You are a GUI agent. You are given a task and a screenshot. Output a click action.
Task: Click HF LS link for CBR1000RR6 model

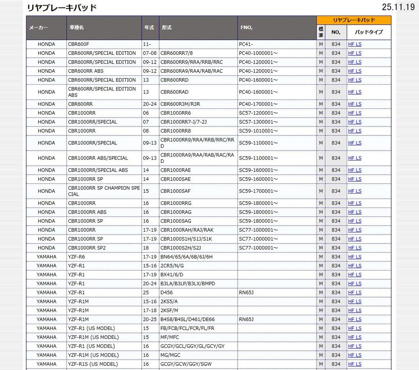point(354,113)
